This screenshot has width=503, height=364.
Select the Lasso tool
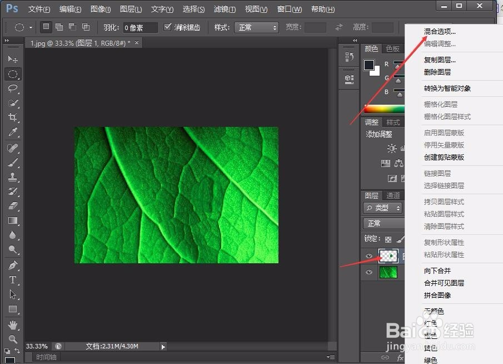click(x=13, y=88)
